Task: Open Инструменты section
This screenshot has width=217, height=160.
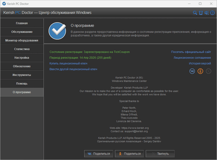Action: tap(22, 75)
